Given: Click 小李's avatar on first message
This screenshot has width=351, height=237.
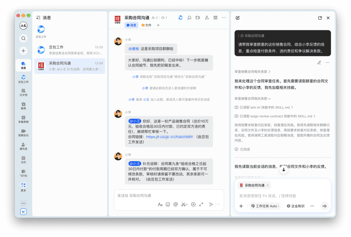Looking at the screenshot, I should pos(118,41).
